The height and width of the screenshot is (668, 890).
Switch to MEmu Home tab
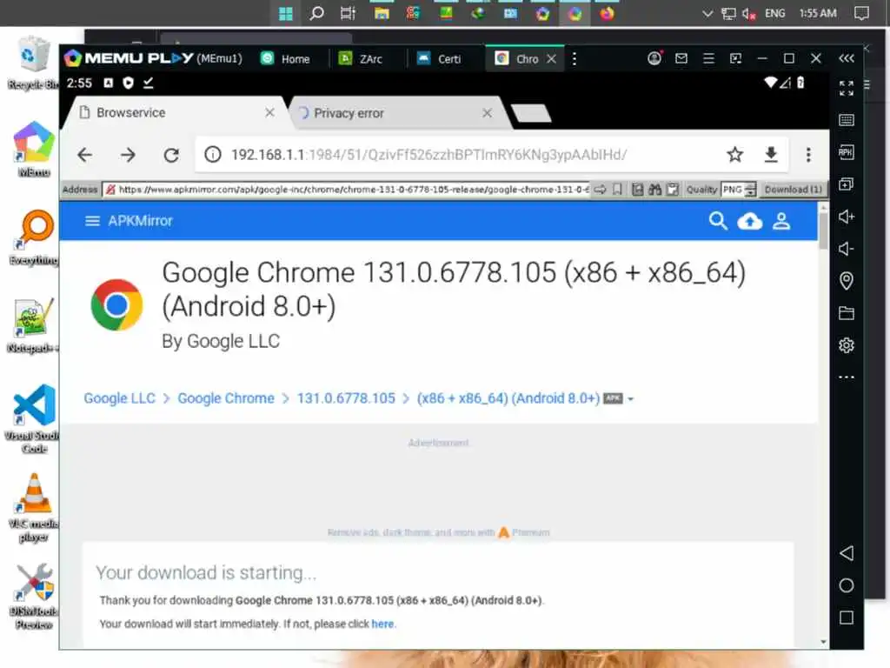click(287, 58)
